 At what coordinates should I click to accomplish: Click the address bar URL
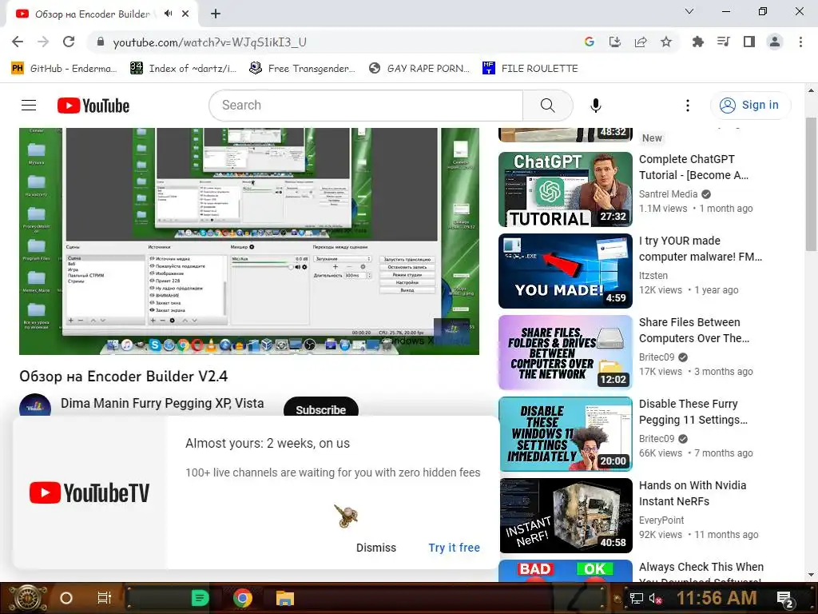(210, 42)
